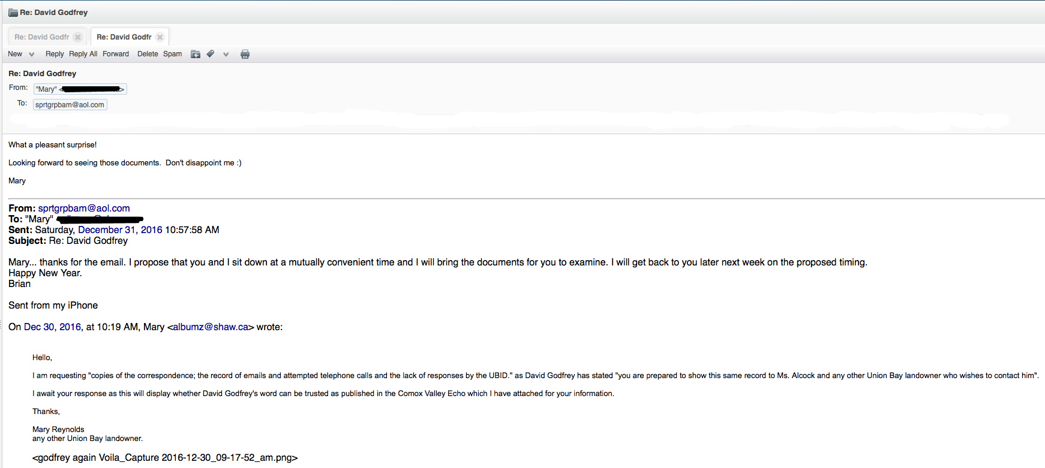This screenshot has width=1045, height=468.
Task: Forward this message
Action: [x=116, y=54]
